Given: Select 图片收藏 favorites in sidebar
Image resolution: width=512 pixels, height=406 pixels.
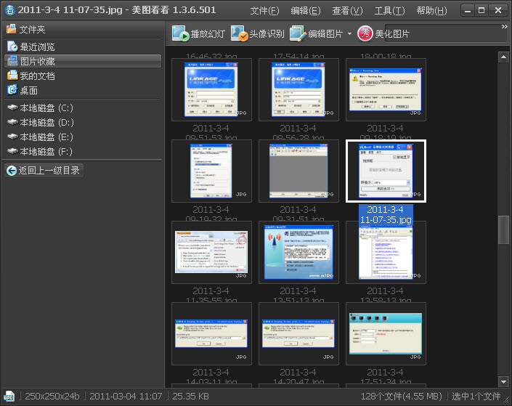Looking at the screenshot, I should coord(37,61).
